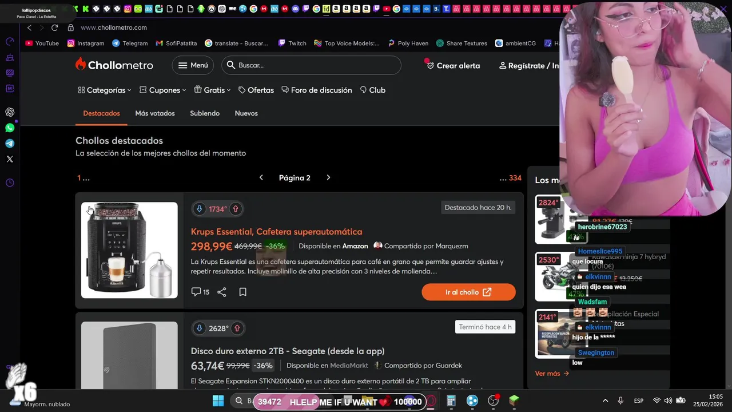Expand the Cupones dropdown
Screen dimensions: 732x412
(163, 90)
